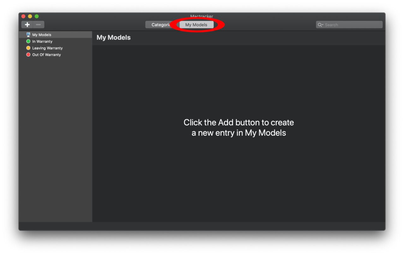404x255 pixels.
Task: Select My Models in the sidebar
Action: 55,35
